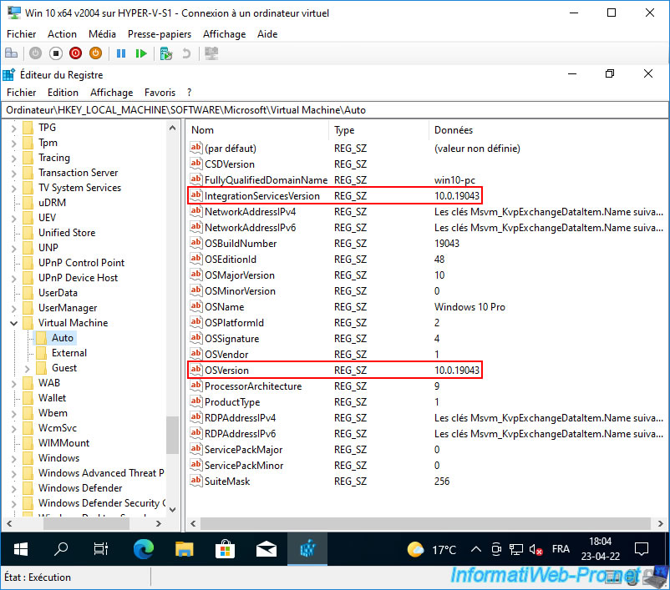Select the OSVersion value

click(226, 371)
